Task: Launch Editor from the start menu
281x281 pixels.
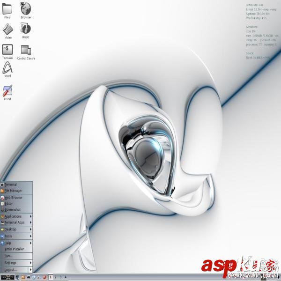Action: coord(16,204)
